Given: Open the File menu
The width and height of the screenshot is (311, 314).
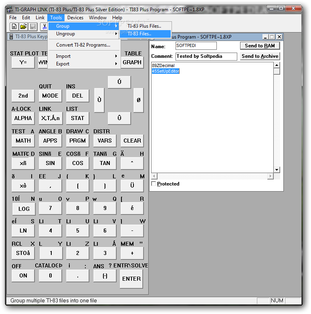Looking at the screenshot, I should [13, 18].
